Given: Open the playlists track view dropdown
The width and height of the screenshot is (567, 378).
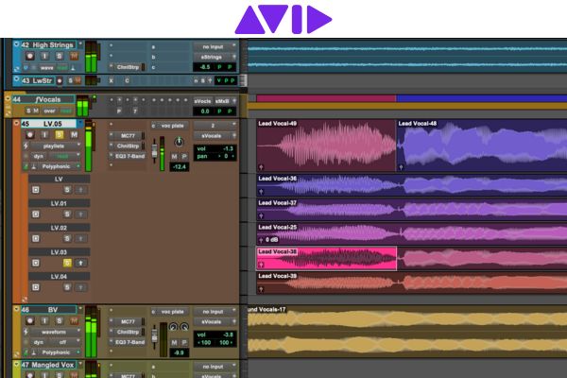Looking at the screenshot, I should click(x=55, y=147).
